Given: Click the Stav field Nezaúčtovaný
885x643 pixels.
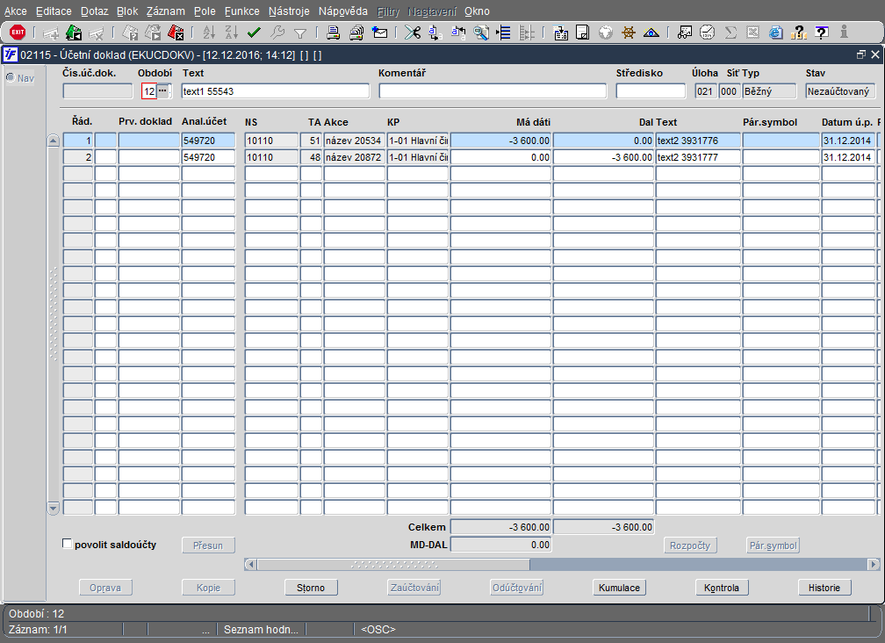Looking at the screenshot, I should pyautogui.click(x=840, y=90).
